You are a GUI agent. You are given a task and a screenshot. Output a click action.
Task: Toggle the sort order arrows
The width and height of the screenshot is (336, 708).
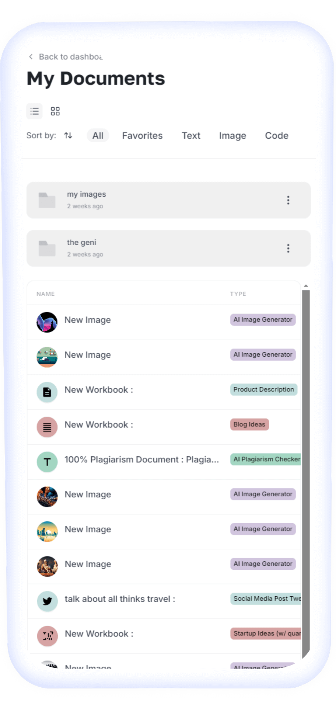tap(68, 136)
